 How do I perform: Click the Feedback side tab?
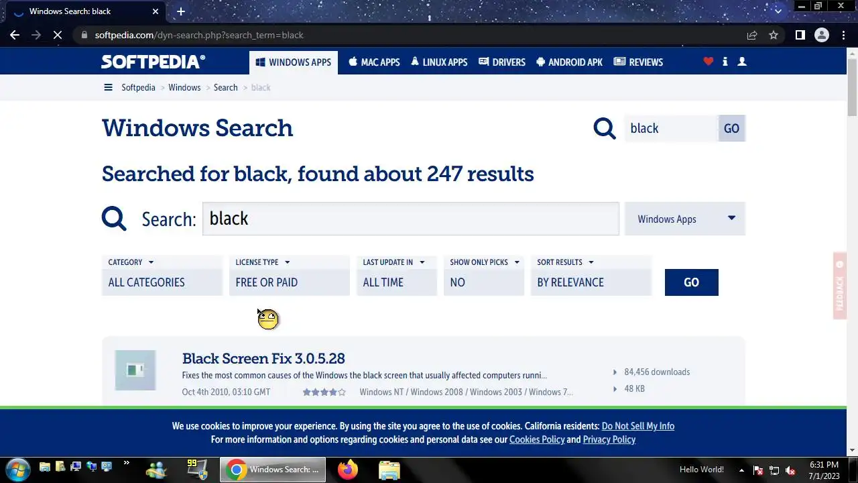coord(839,286)
